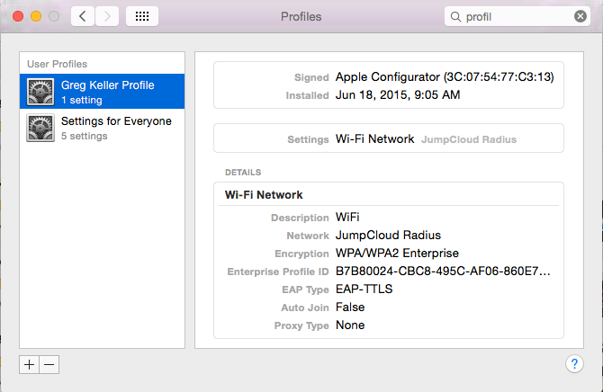Clear the search field with X icon
603x392 pixels.
click(x=580, y=16)
